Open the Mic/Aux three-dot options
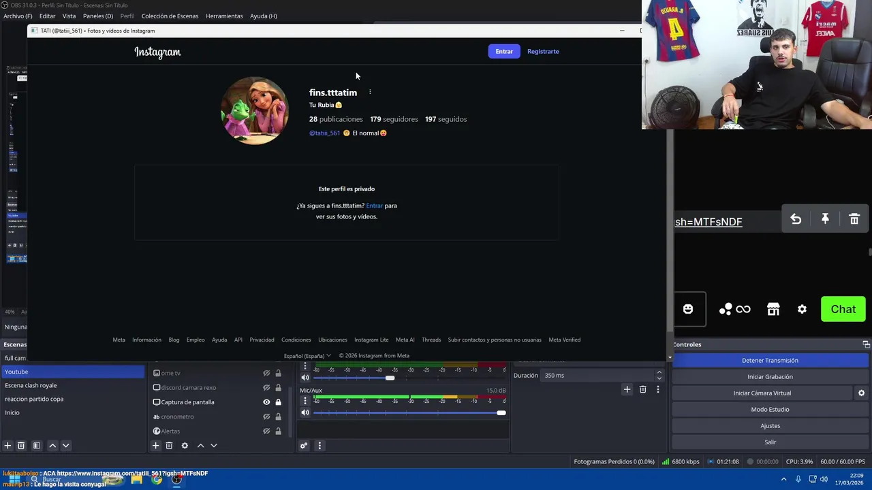The height and width of the screenshot is (490, 872). (x=305, y=401)
